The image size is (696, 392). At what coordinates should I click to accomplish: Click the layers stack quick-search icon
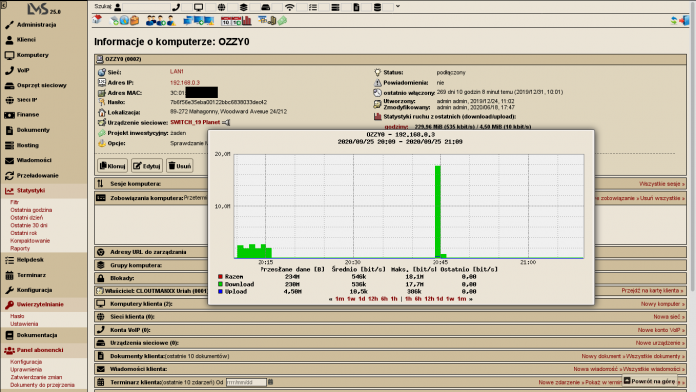point(244,7)
